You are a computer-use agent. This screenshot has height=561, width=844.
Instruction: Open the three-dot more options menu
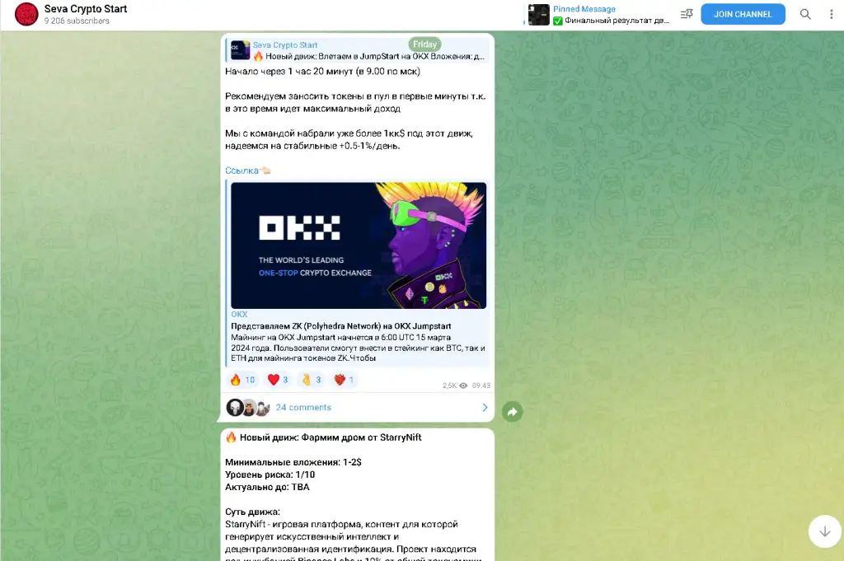coord(831,14)
